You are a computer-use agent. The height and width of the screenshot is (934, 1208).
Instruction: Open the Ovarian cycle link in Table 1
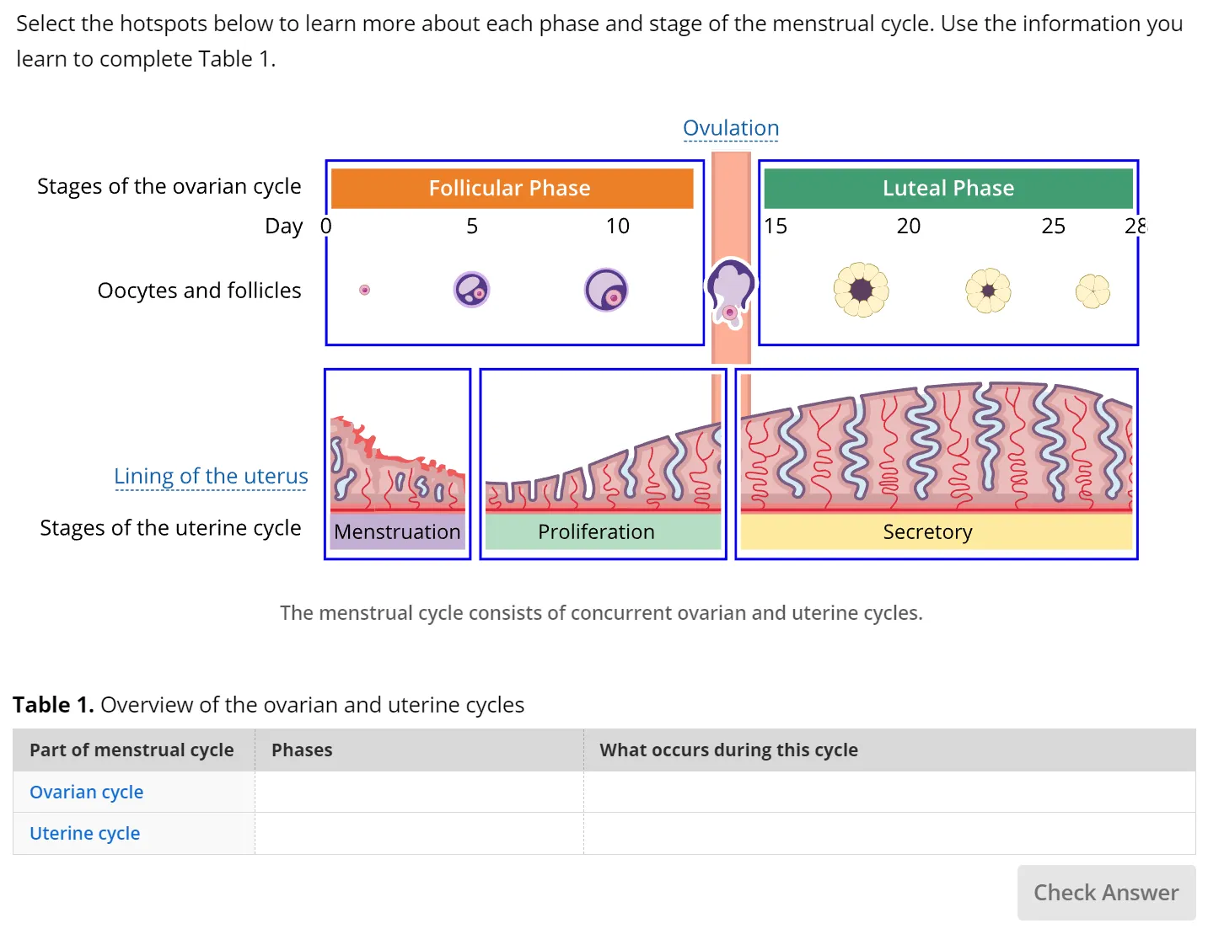pyautogui.click(x=86, y=792)
